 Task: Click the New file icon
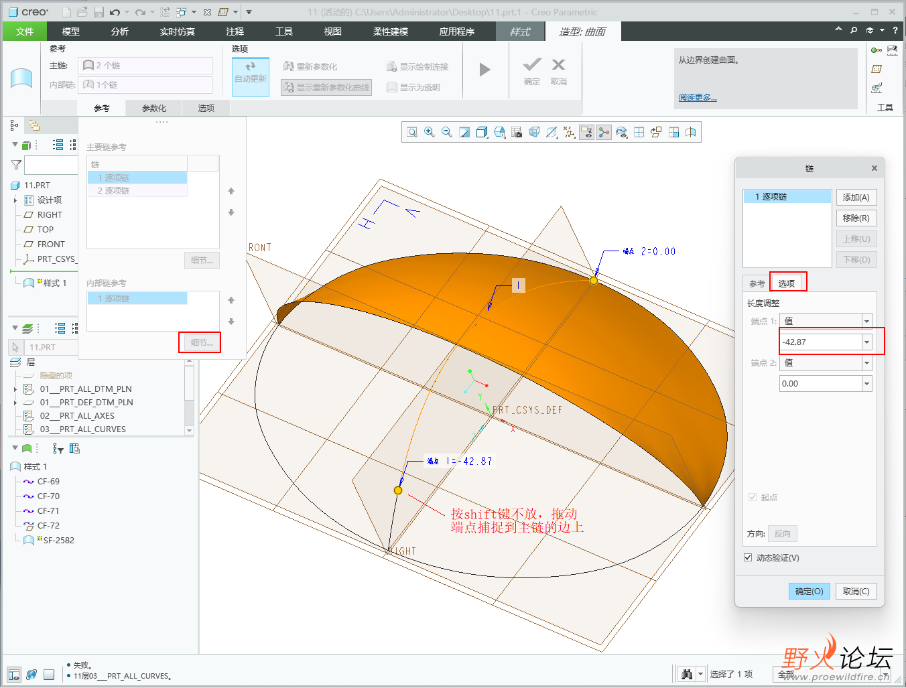pos(66,12)
